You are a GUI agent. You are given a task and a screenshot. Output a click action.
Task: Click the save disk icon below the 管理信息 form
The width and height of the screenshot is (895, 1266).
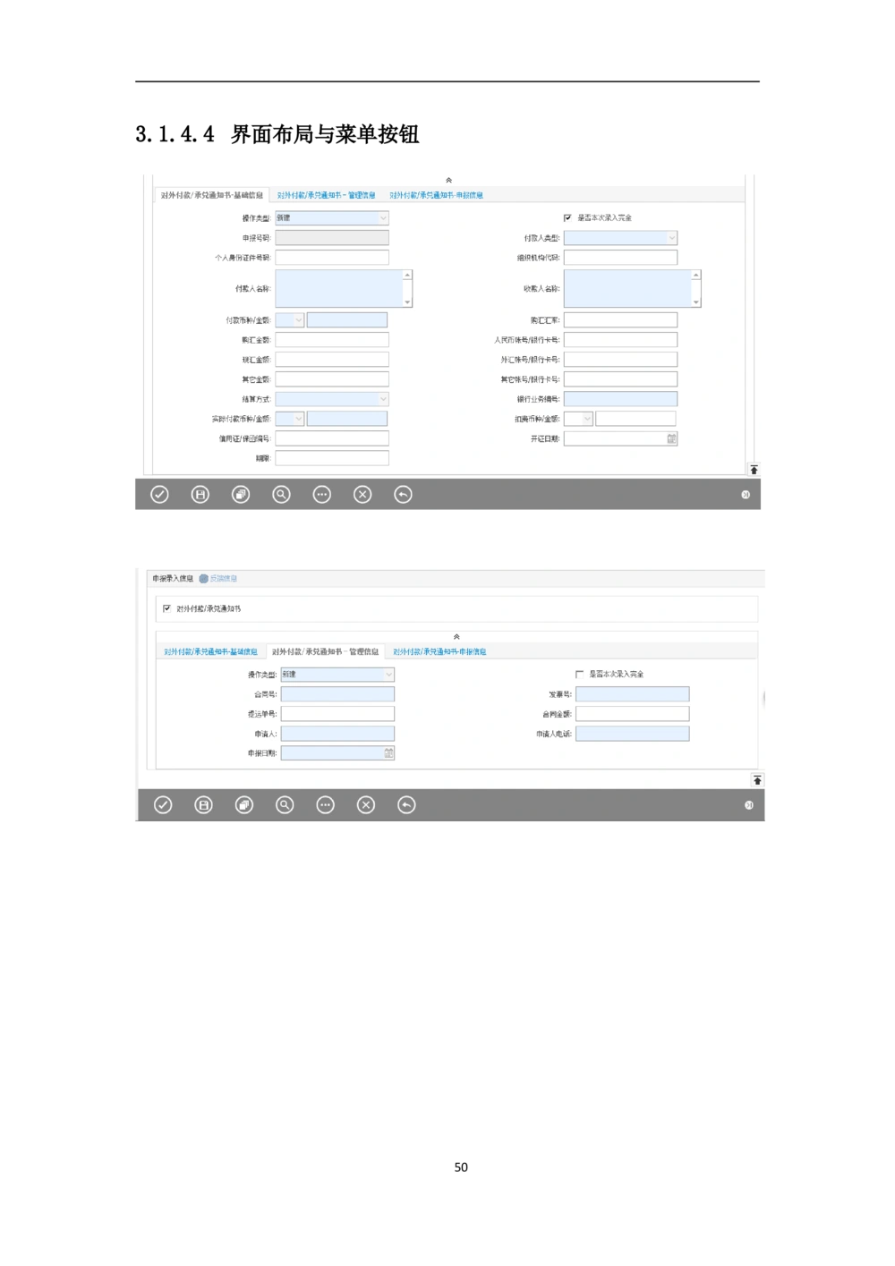coord(204,805)
